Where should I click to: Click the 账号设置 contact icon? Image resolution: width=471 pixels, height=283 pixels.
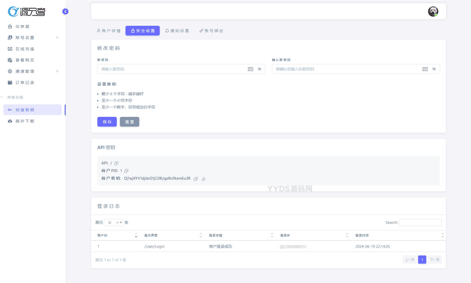[10, 38]
